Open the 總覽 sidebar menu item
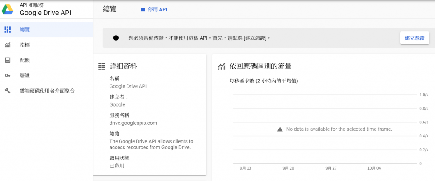Image resolution: width=435 pixels, height=181 pixels. pos(47,30)
